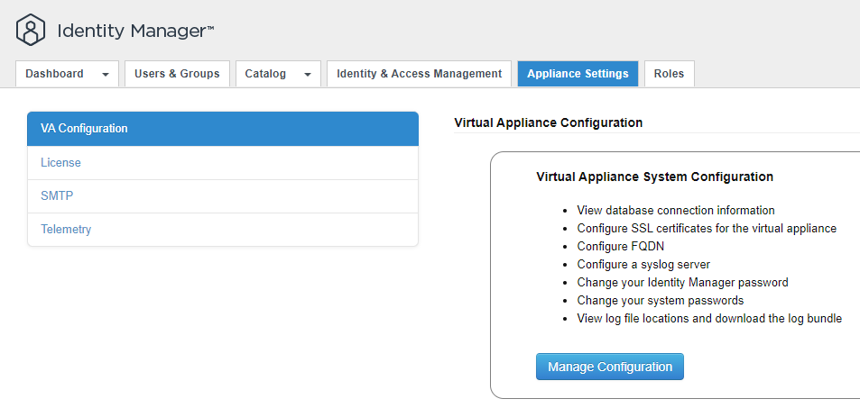Click 'Change your Identity Manager password' text
This screenshot has height=408, width=860.
(682, 283)
